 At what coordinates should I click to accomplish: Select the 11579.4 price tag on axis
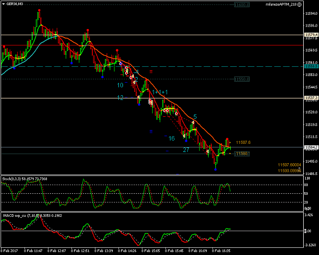click(311, 35)
